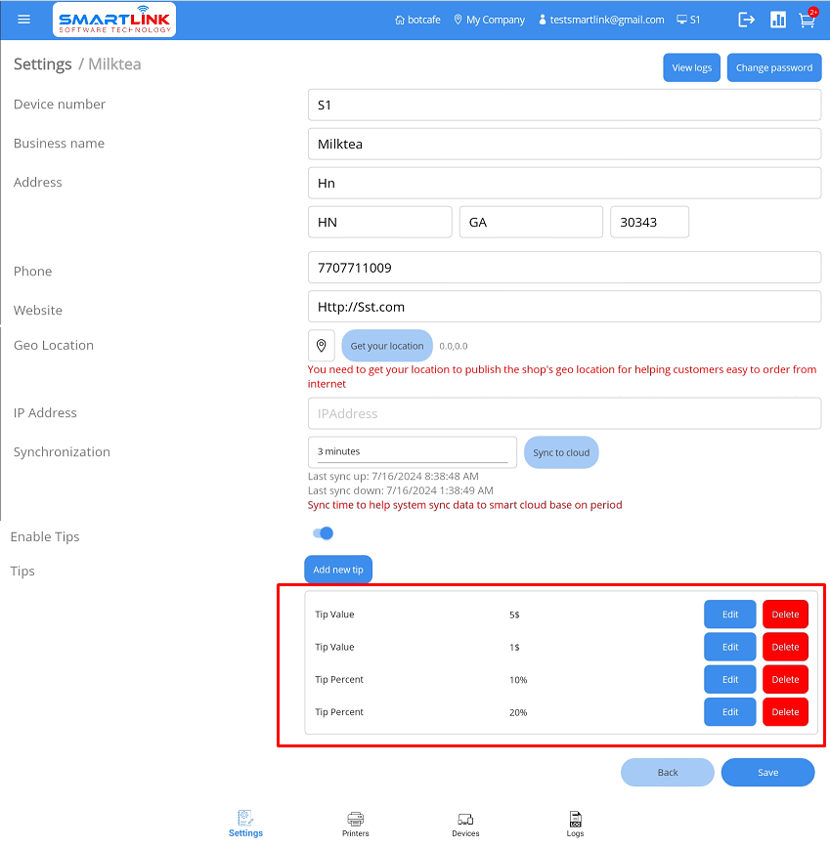The width and height of the screenshot is (830, 848).
Task: Open the reports bar chart icon
Action: 778,20
